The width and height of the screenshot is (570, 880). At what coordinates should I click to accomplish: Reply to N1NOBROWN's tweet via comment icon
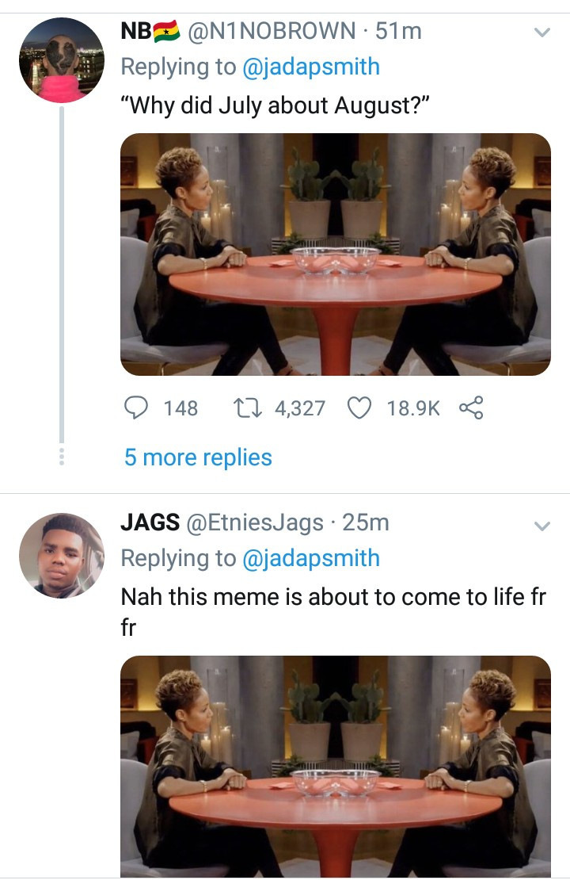click(137, 408)
